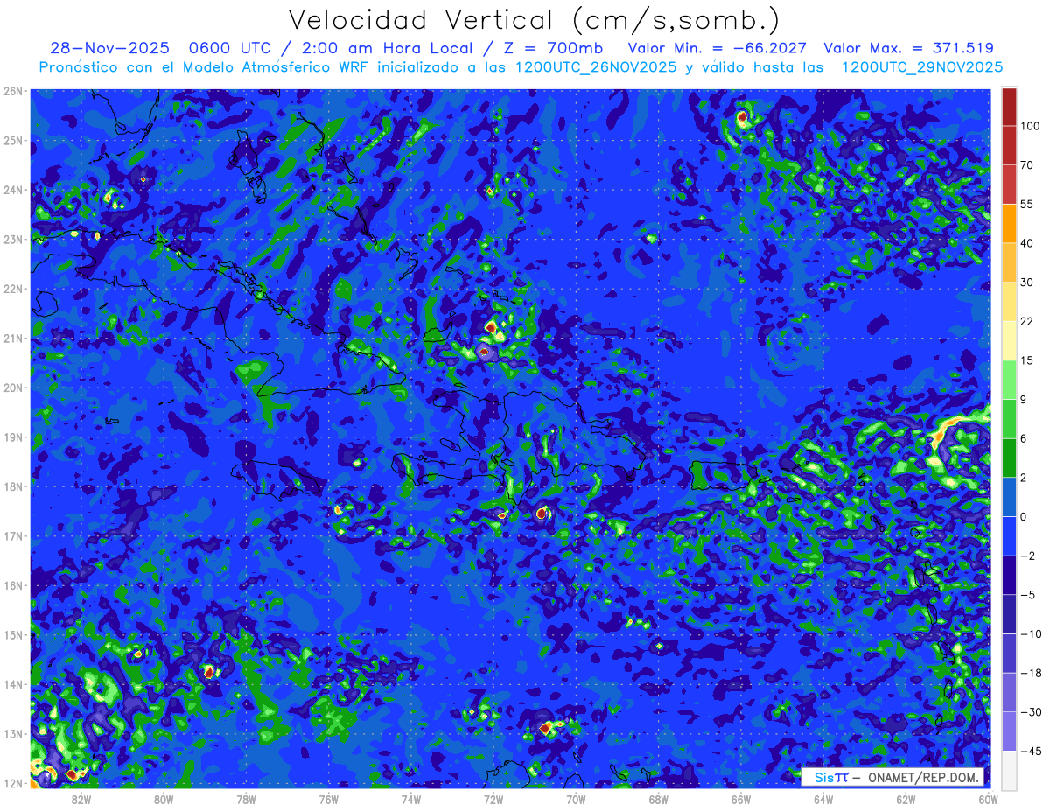1050x811 pixels.
Task: Click the 72W longitude axis label
Action: click(493, 798)
